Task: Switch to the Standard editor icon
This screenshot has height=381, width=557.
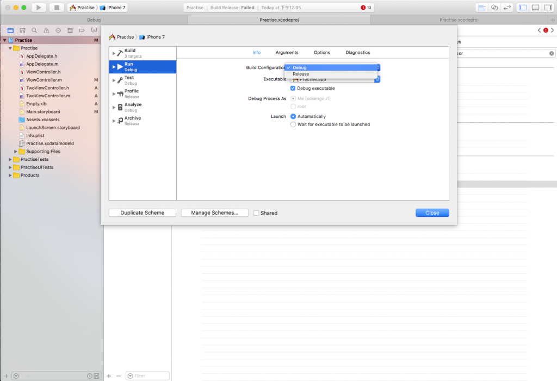Action: pyautogui.click(x=481, y=8)
